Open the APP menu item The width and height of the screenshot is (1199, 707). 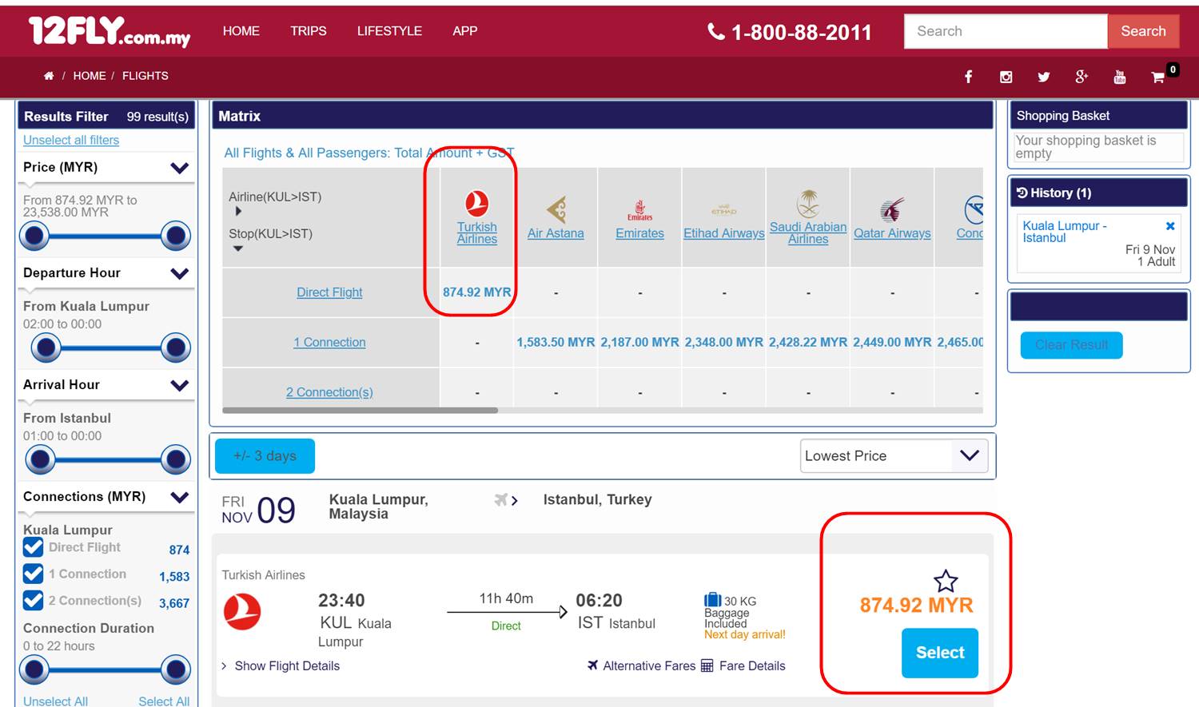point(465,31)
